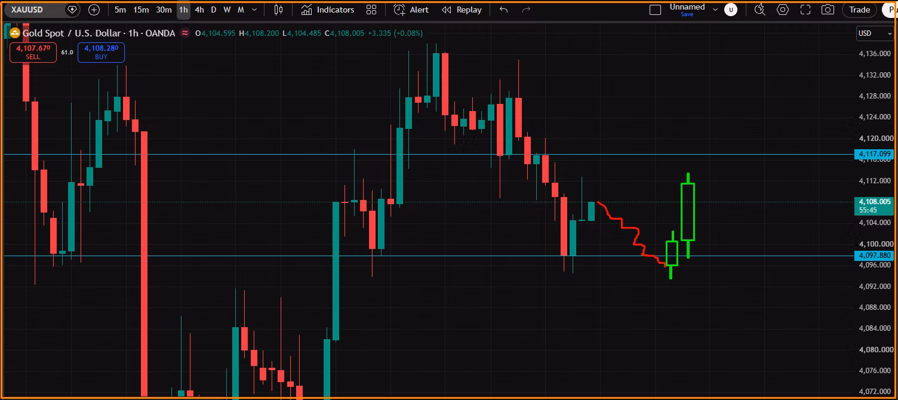The height and width of the screenshot is (400, 898).
Task: Click the current price label 4,108.005
Action: [875, 205]
